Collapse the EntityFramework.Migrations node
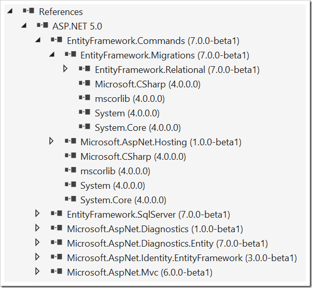The height and width of the screenshot is (288, 312). pyautogui.click(x=52, y=54)
